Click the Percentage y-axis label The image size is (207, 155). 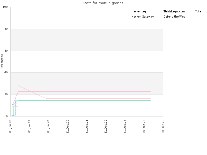pyautogui.click(x=2, y=62)
